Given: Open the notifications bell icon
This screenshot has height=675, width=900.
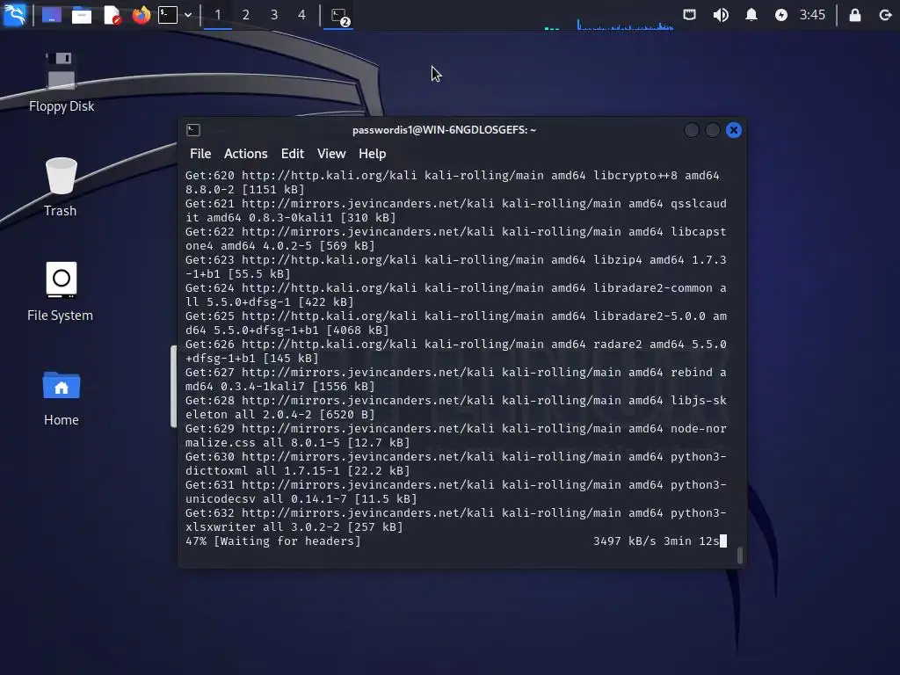Looking at the screenshot, I should pos(751,15).
